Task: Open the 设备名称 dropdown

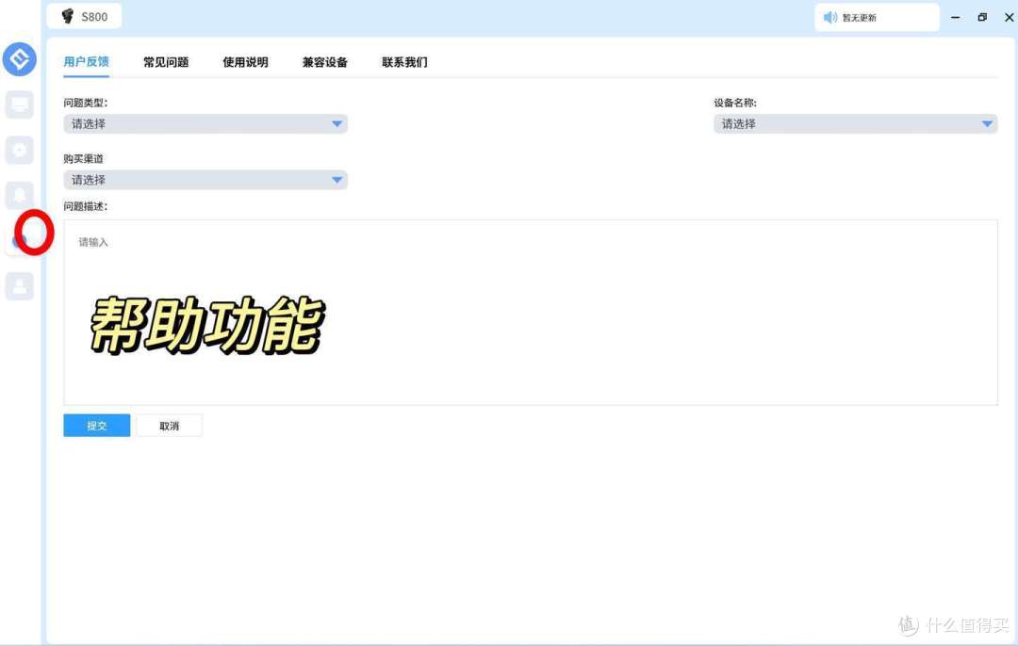Action: (x=856, y=124)
